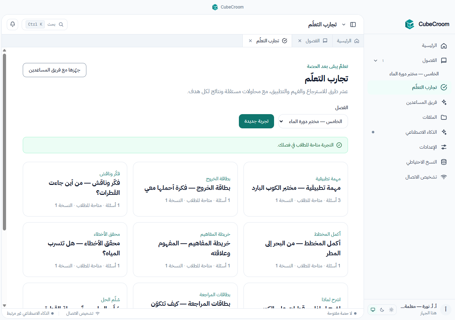Click the search field بحث

pos(44,25)
